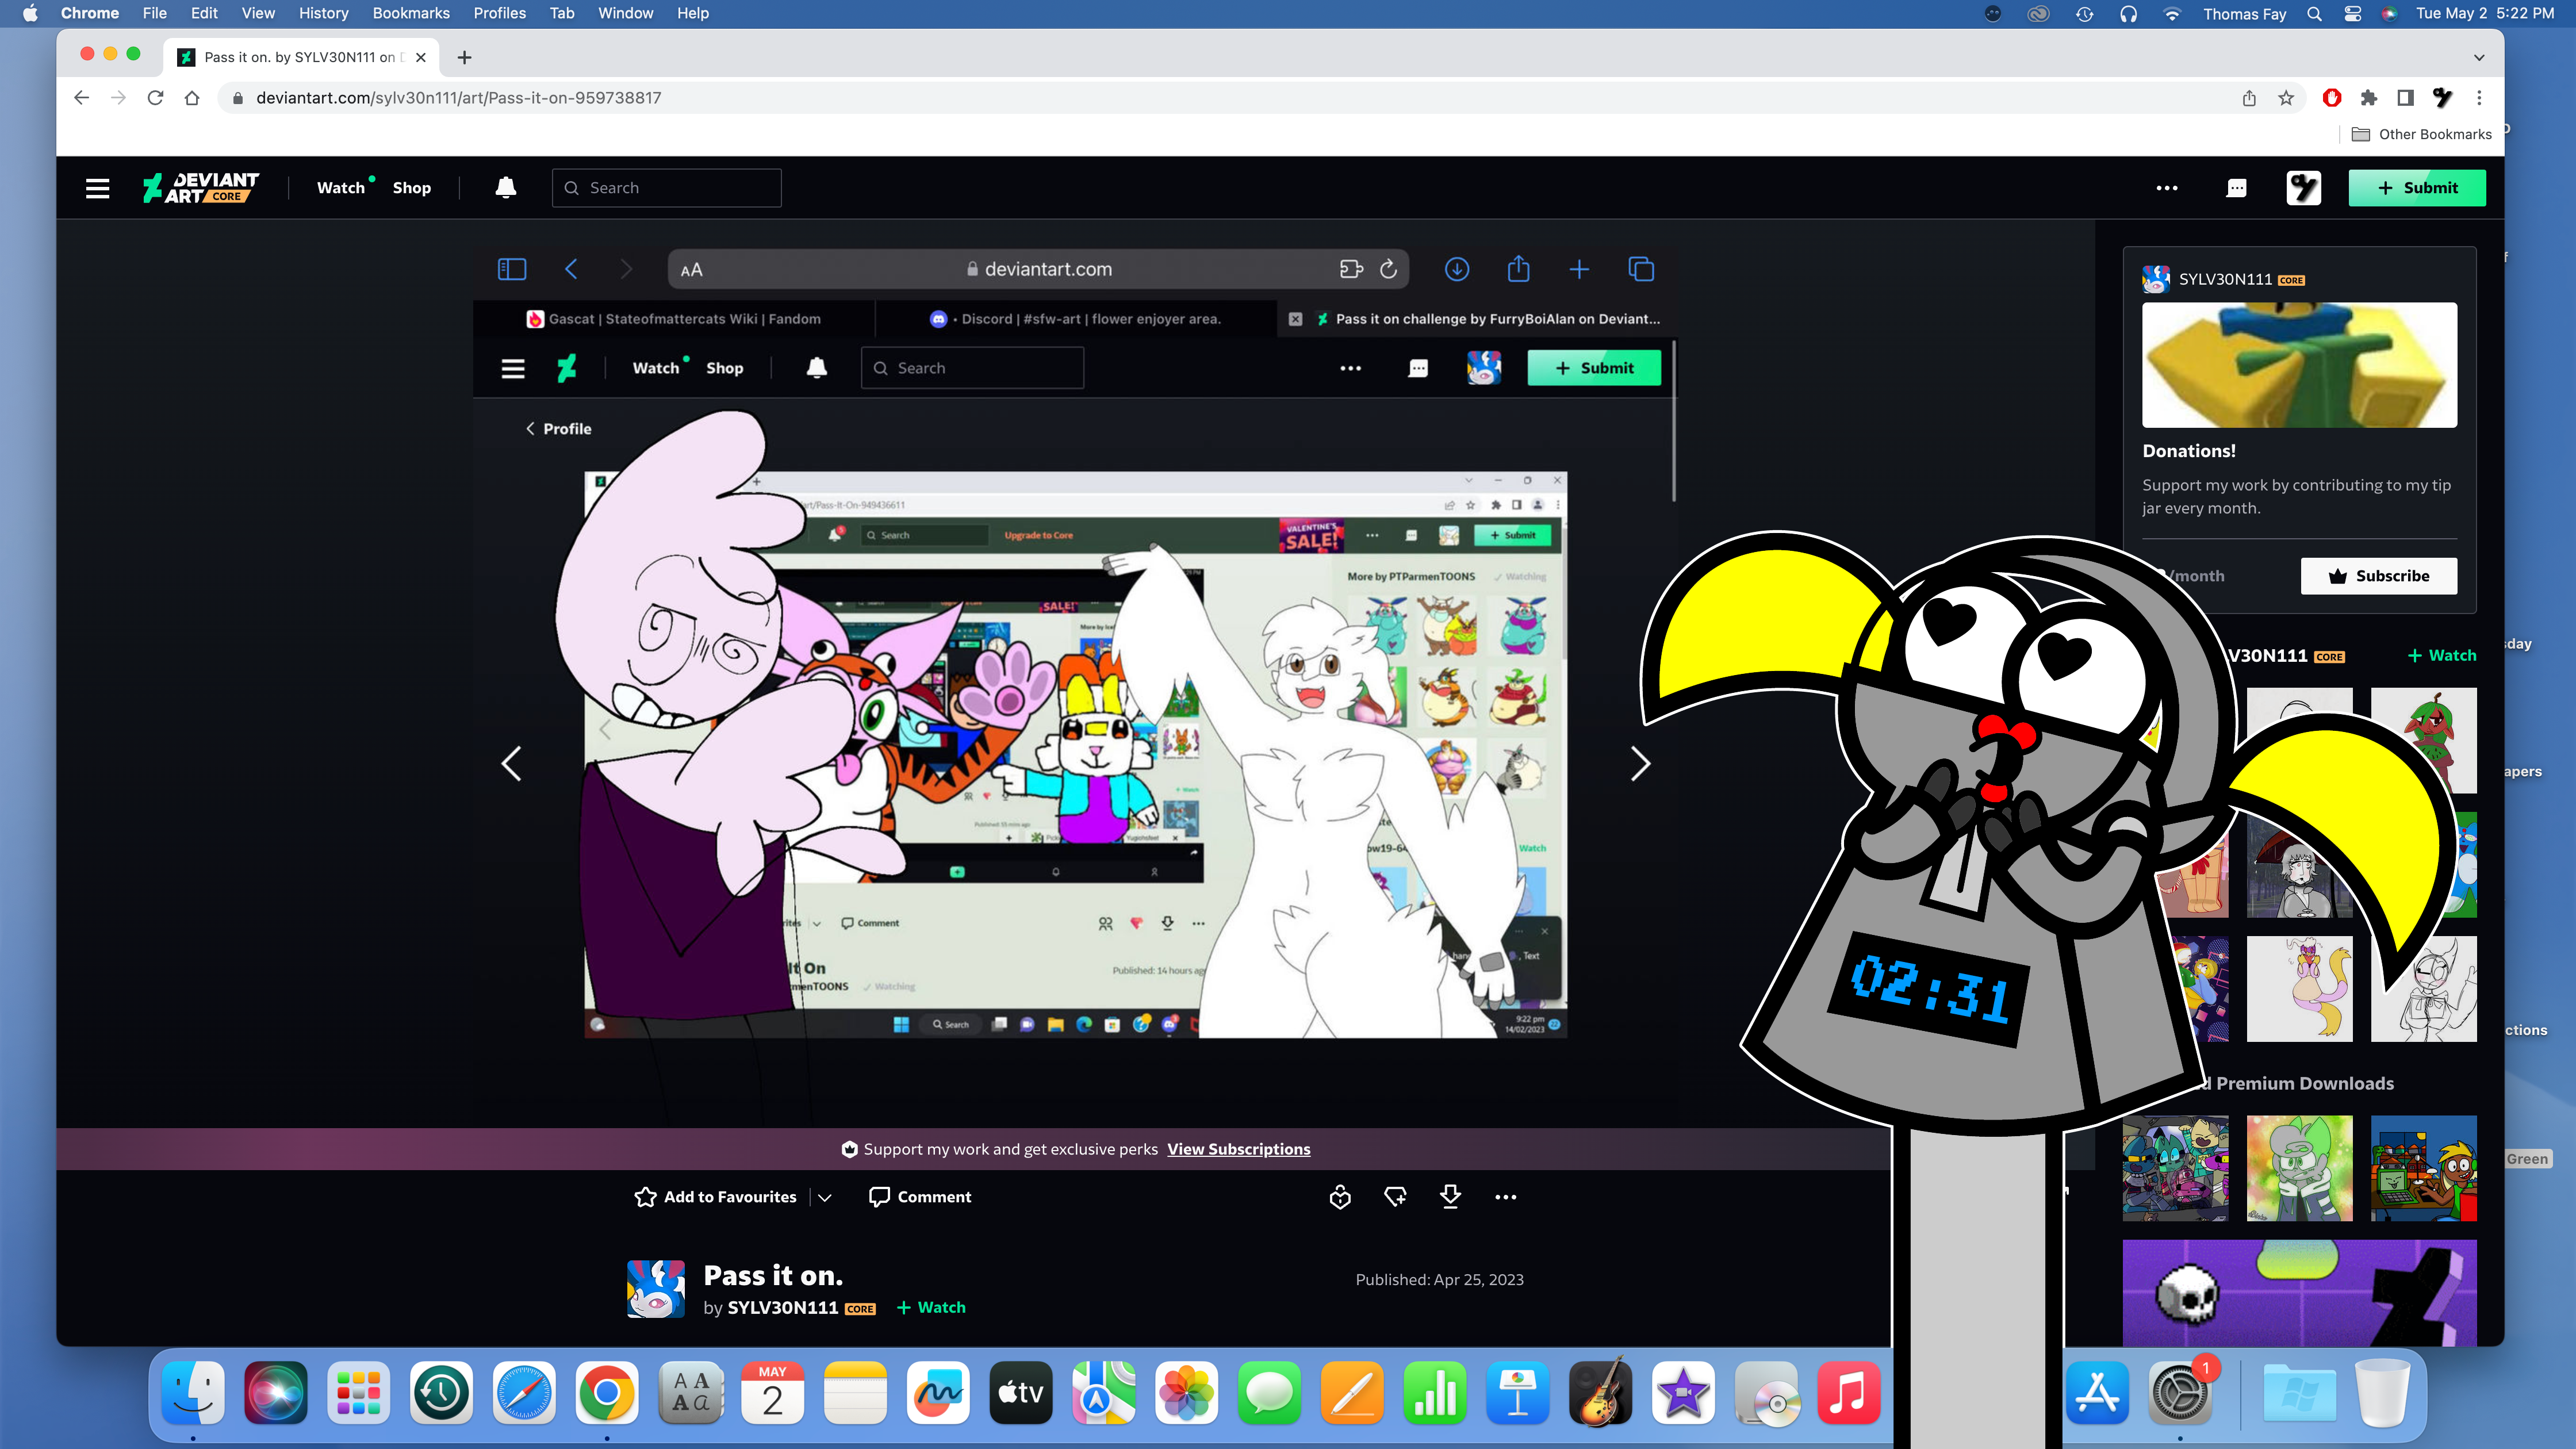The height and width of the screenshot is (1449, 2576).
Task: Open the Profiles menu
Action: (499, 13)
